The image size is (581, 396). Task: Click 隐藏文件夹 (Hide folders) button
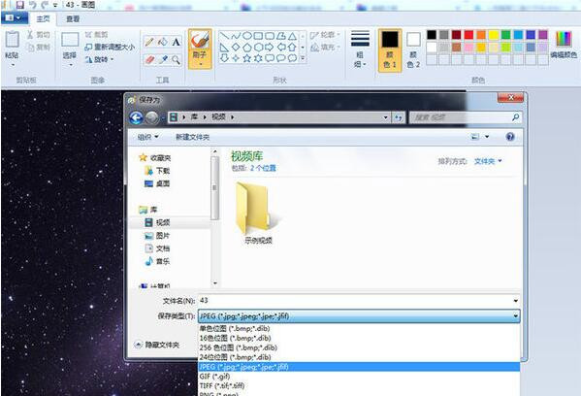point(157,345)
